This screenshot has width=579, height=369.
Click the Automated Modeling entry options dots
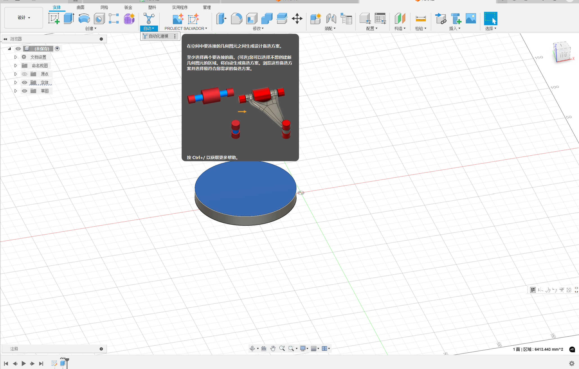pos(175,36)
